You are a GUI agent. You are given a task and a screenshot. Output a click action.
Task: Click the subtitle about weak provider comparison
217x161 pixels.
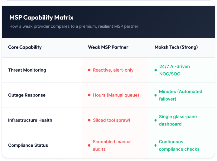[x=74, y=26]
